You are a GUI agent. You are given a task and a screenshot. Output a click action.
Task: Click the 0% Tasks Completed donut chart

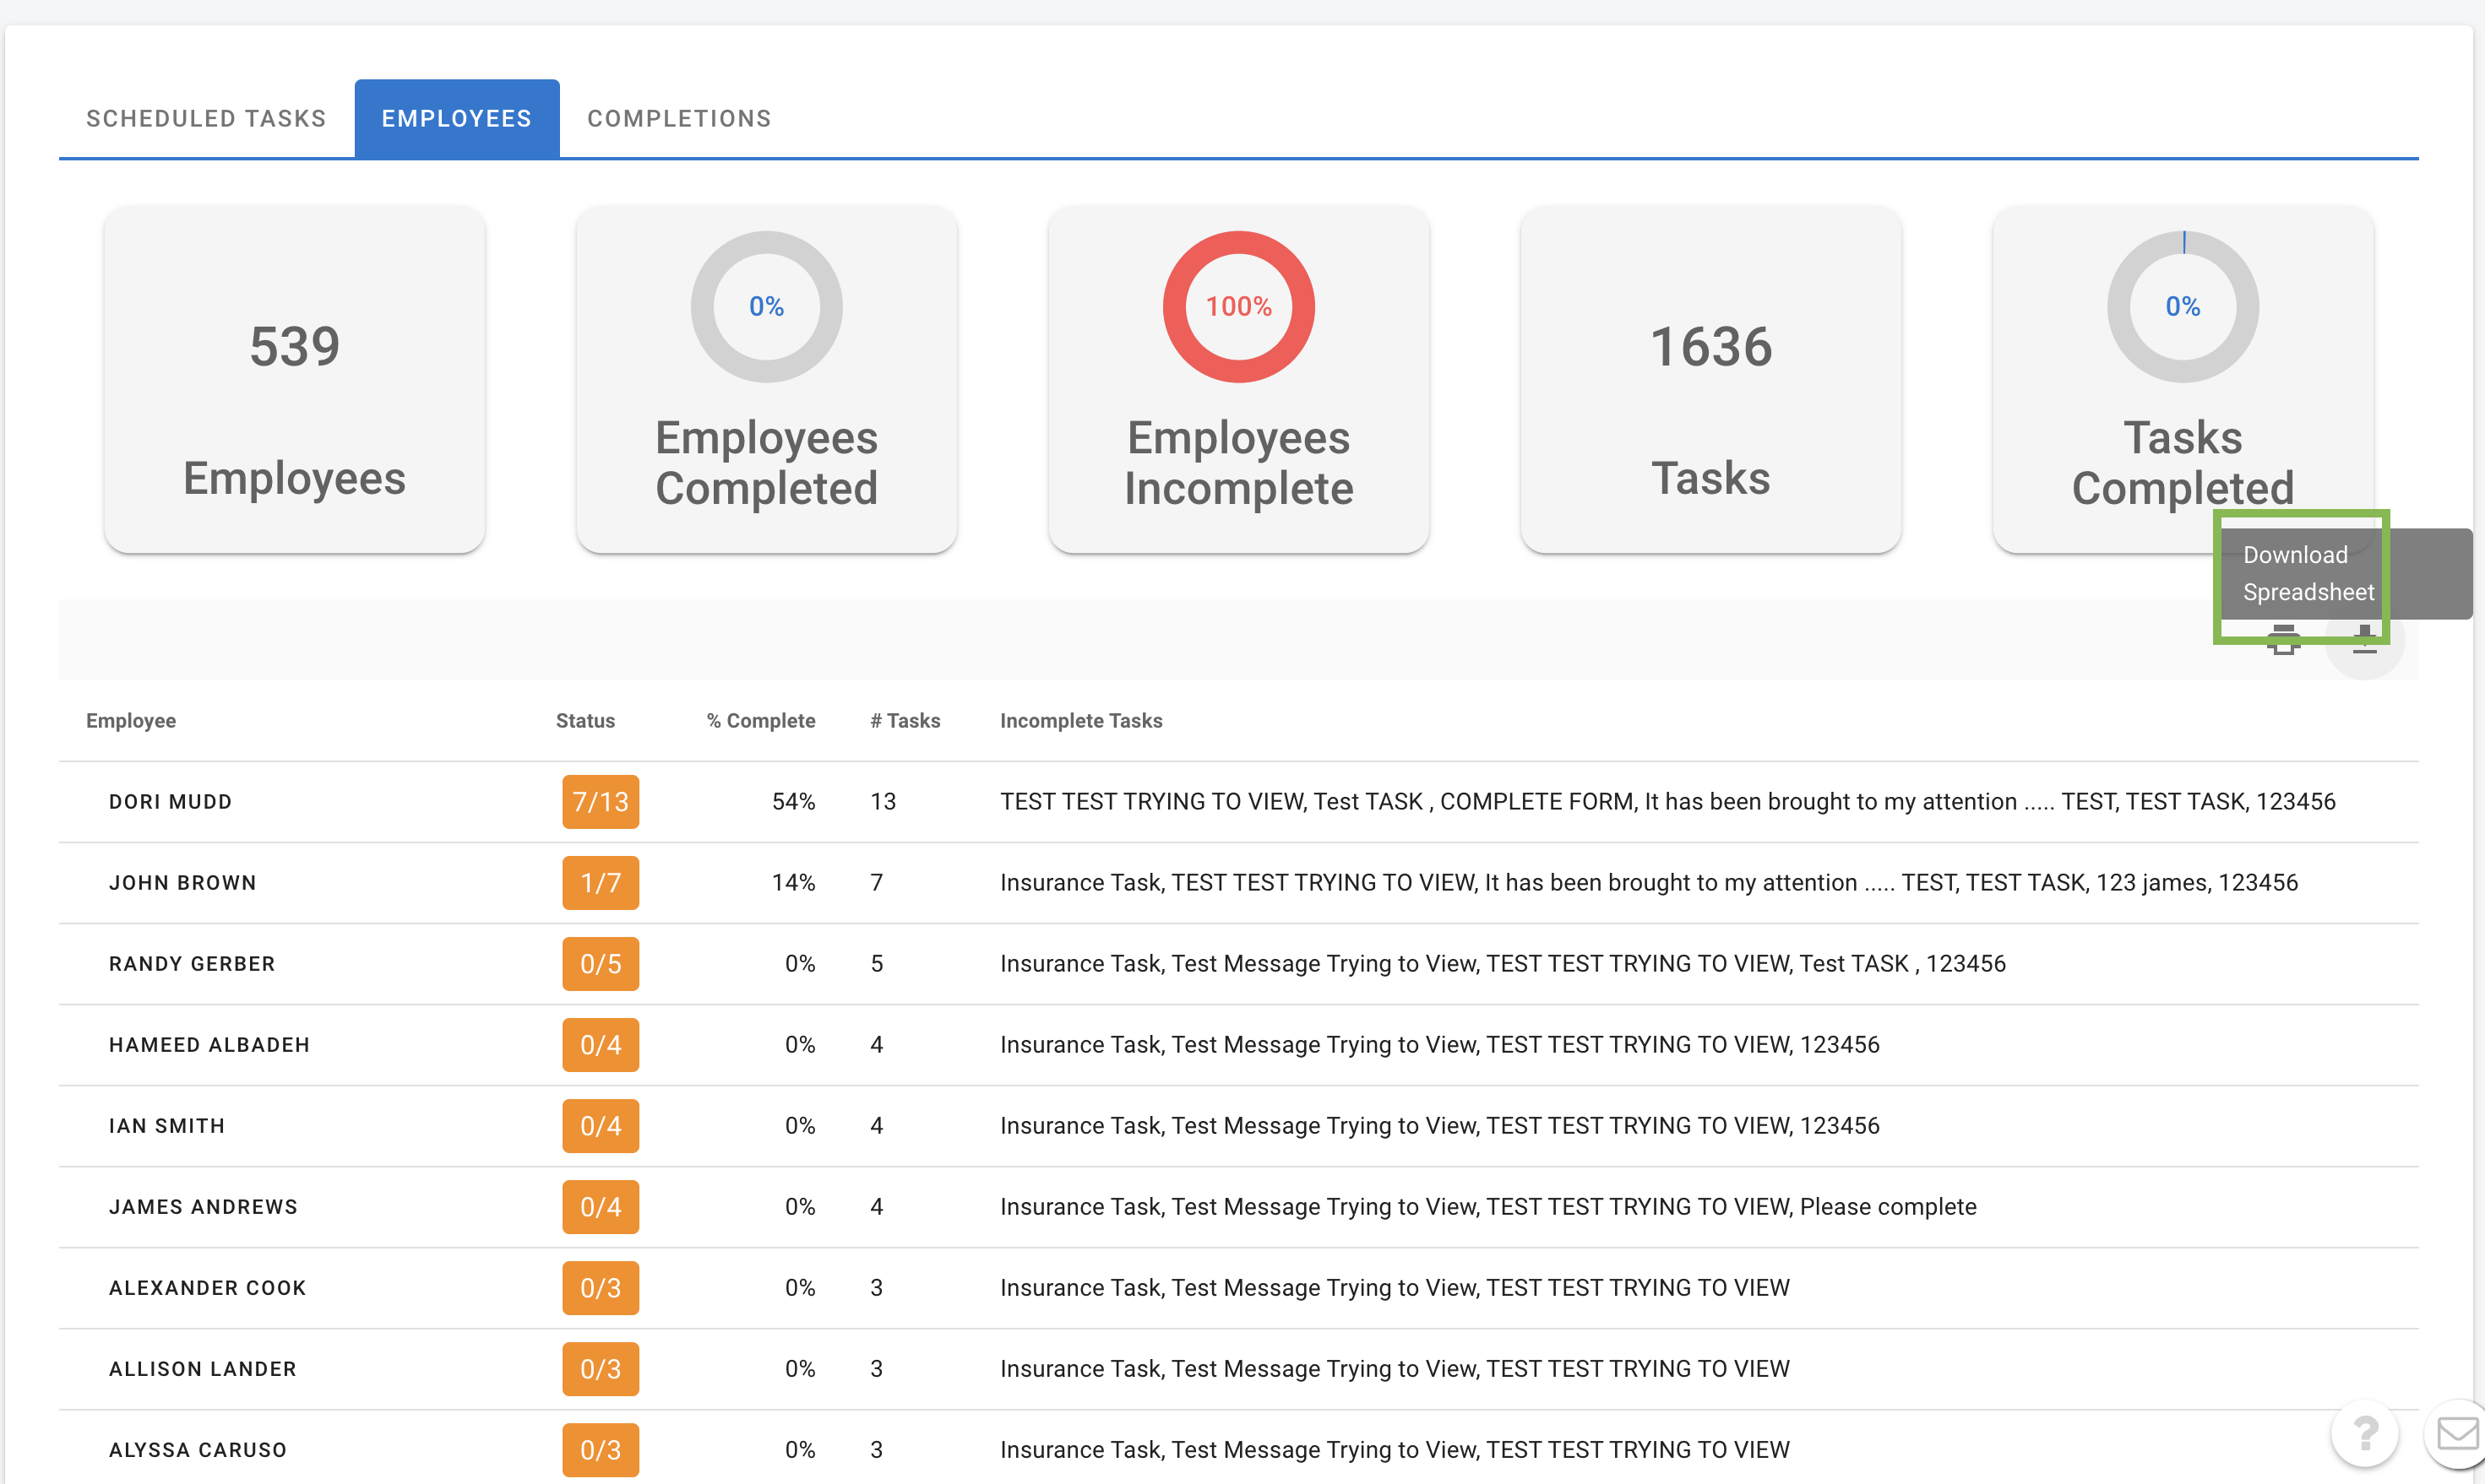[2183, 306]
